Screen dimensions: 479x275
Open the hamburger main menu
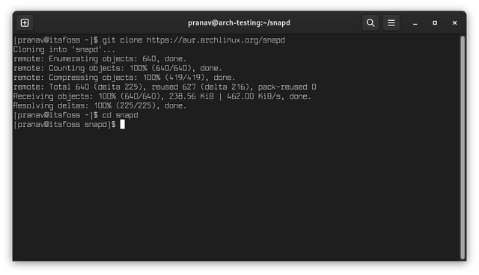pos(391,23)
